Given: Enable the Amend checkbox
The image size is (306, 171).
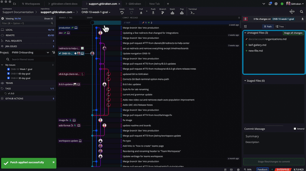Looking at the screenshot, I should pos(295,129).
